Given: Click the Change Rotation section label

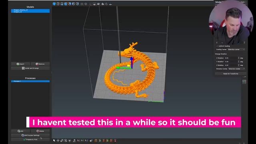Looking at the screenshot, I should coord(221,54).
